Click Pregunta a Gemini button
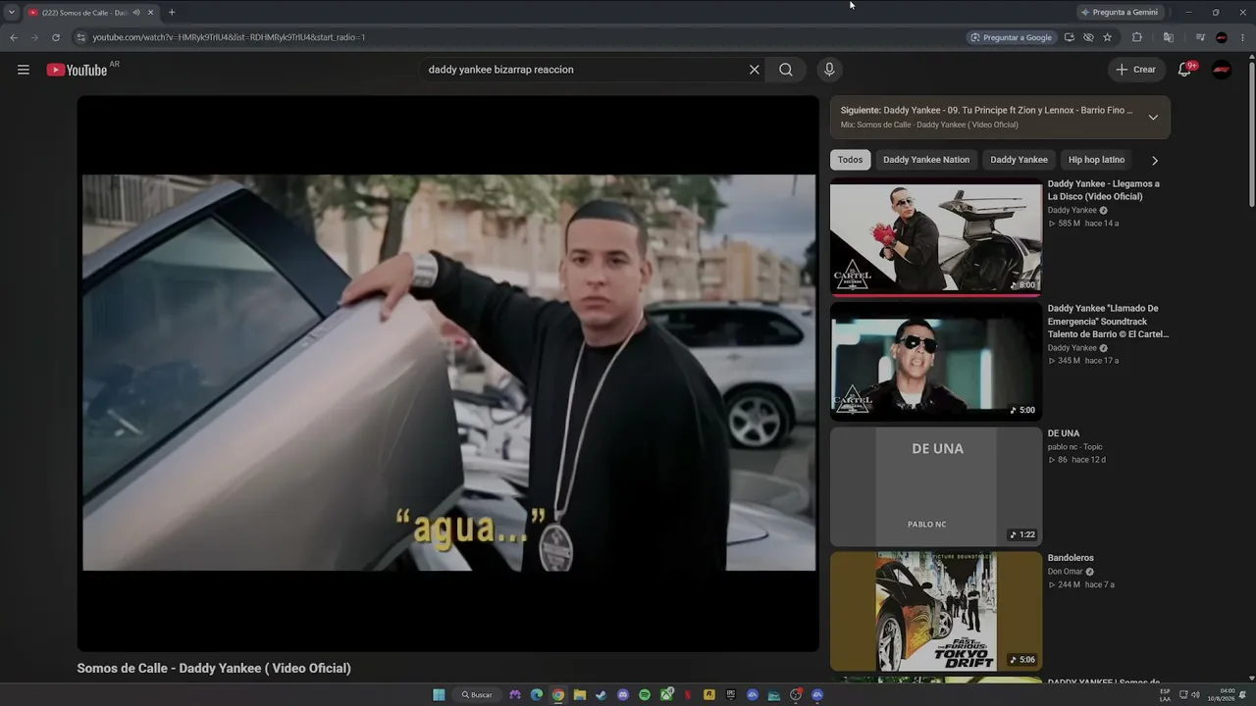This screenshot has width=1256, height=706. point(1120,12)
